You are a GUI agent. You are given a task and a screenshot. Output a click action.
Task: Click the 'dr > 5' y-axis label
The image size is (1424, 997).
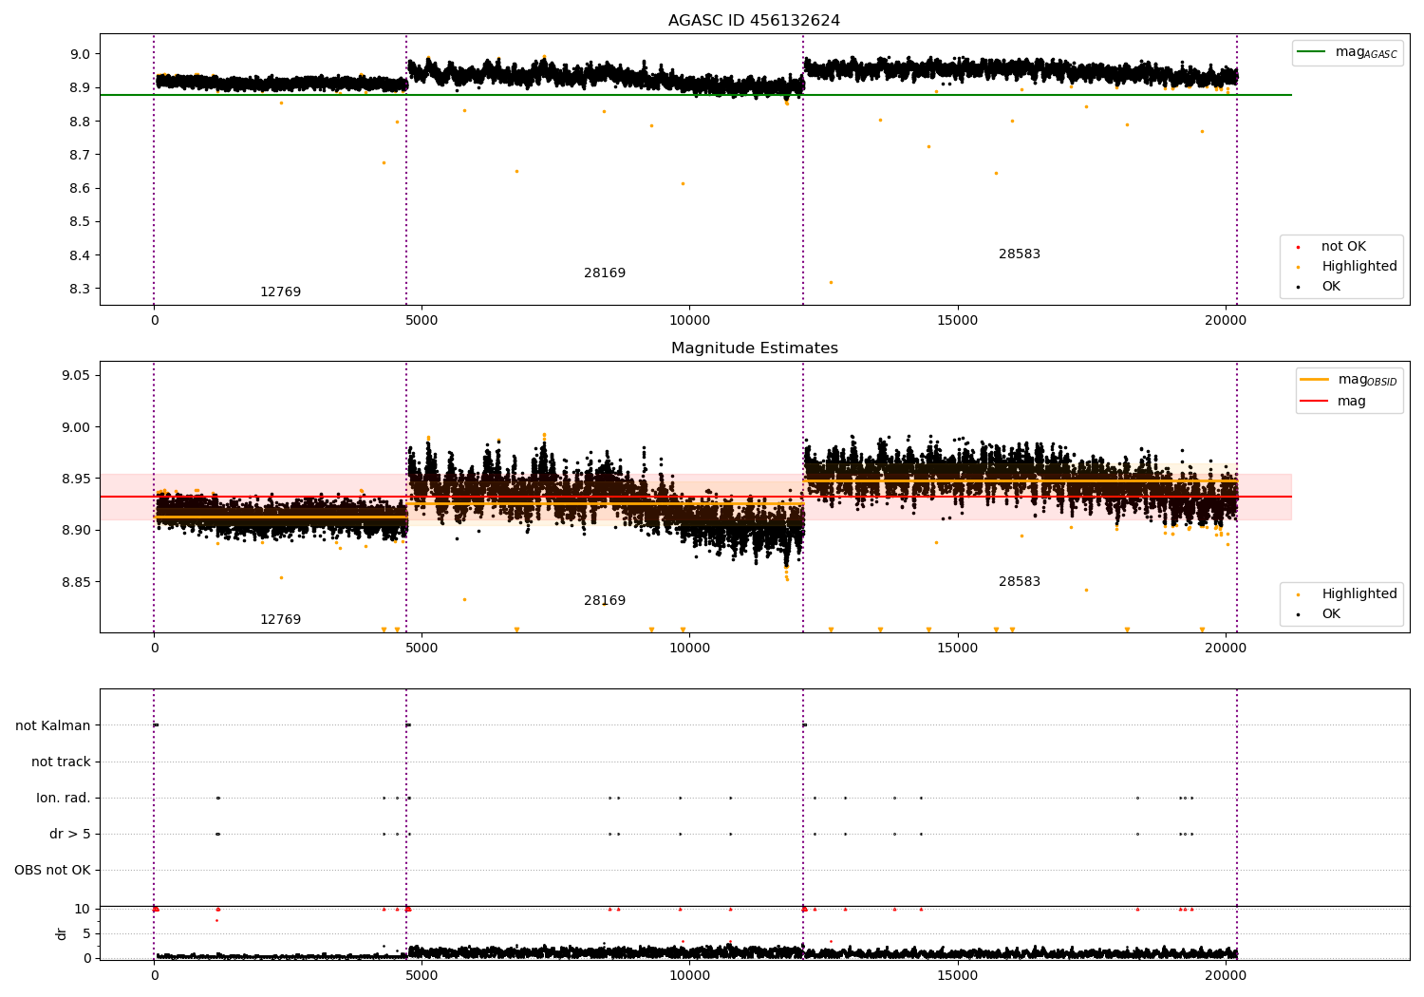point(70,834)
